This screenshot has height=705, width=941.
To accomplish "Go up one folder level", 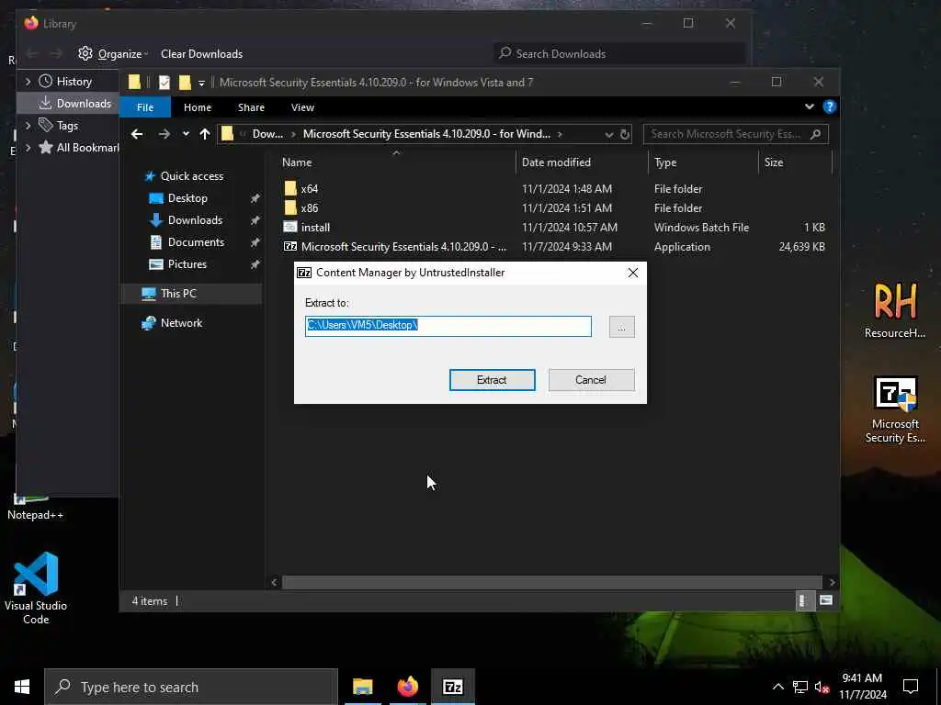I will [x=205, y=134].
